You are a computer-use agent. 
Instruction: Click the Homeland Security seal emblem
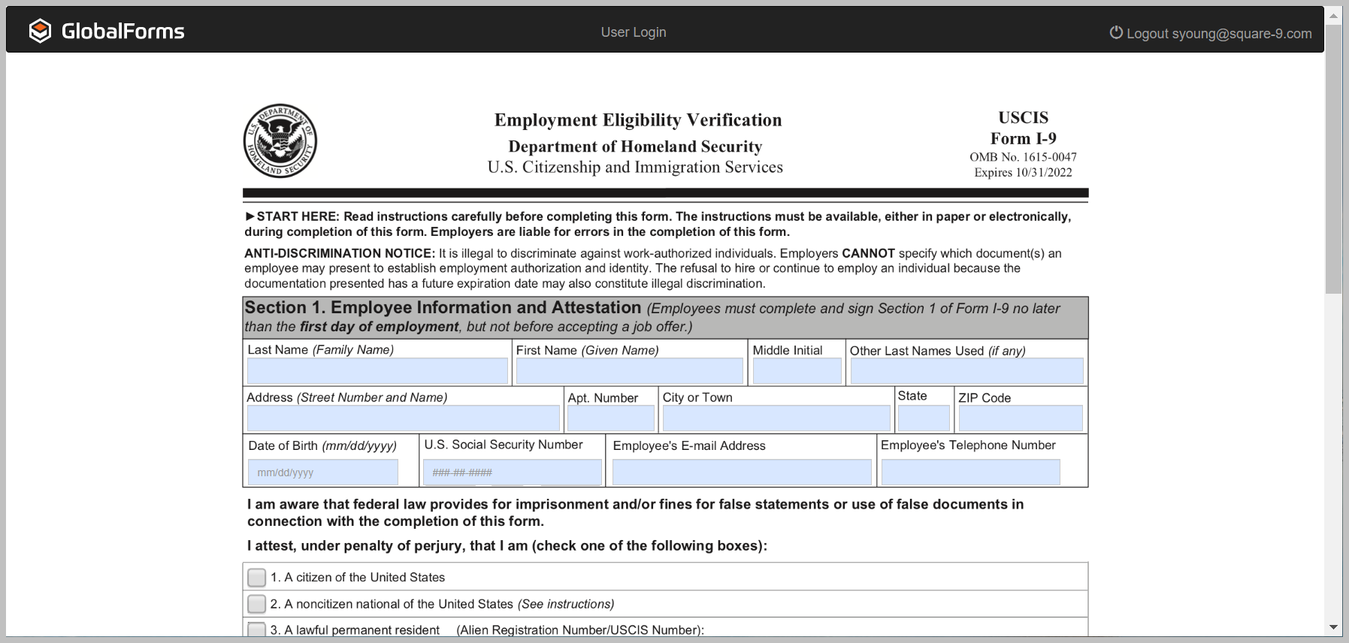280,141
